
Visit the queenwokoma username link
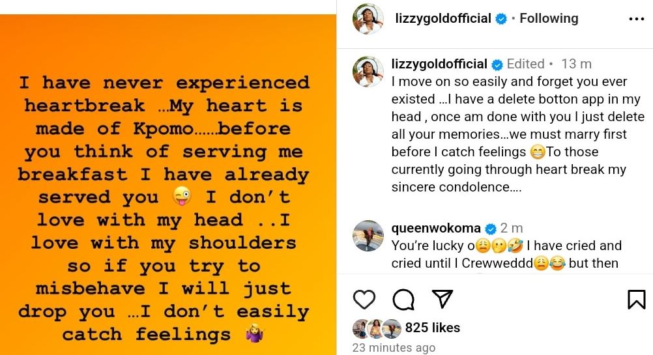coord(436,228)
